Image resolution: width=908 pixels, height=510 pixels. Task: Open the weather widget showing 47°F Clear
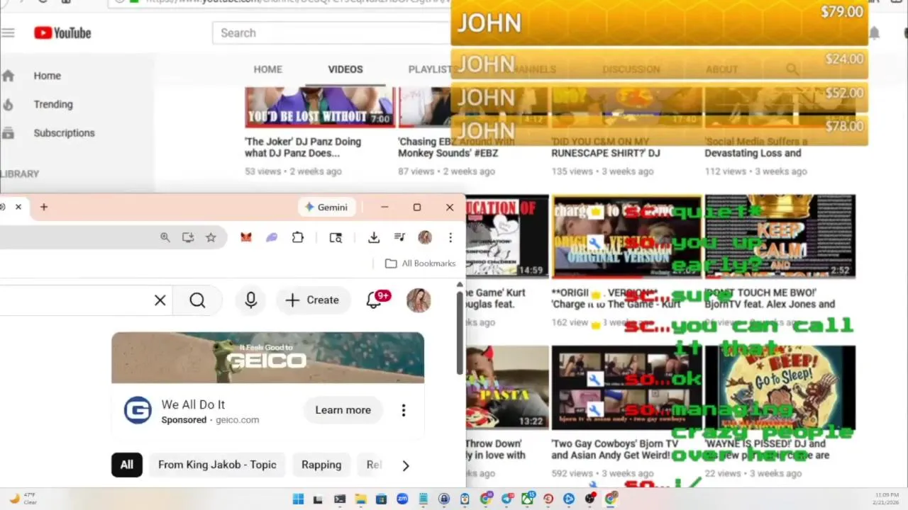point(23,499)
